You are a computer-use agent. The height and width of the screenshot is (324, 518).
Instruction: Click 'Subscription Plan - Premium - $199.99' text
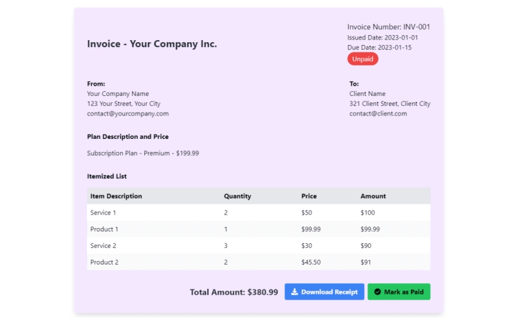tap(143, 153)
